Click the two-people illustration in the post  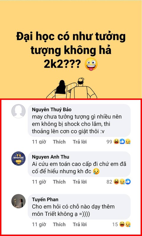72,88
